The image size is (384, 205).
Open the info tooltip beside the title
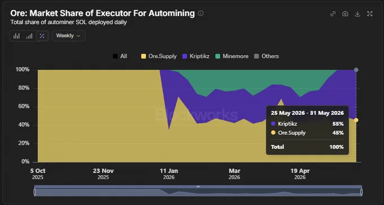[x=200, y=13]
